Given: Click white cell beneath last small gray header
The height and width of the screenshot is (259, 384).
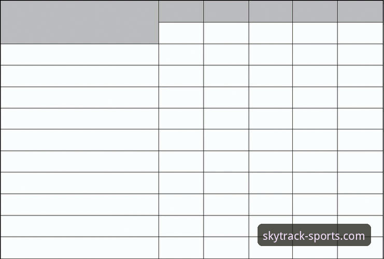Looking at the screenshot, I should click(x=361, y=33).
